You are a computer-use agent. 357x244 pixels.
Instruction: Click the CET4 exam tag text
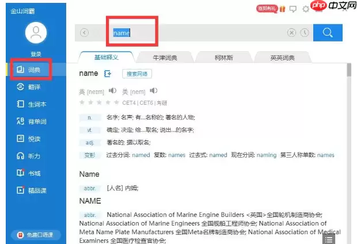(x=129, y=103)
